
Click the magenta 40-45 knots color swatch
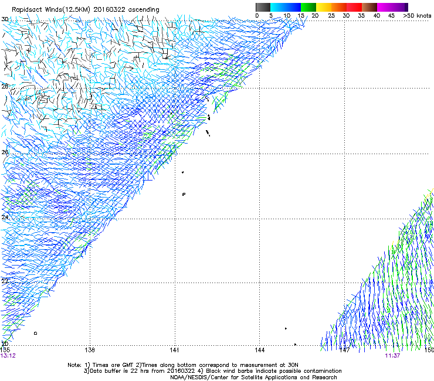point(385,7)
